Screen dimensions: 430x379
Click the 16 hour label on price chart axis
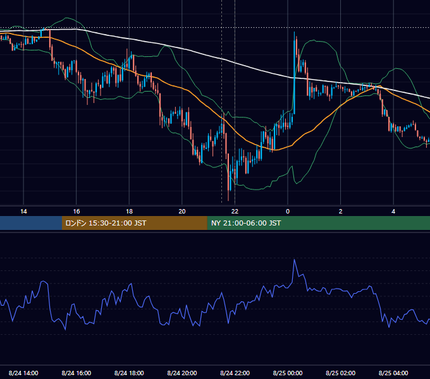pyautogui.click(x=77, y=212)
